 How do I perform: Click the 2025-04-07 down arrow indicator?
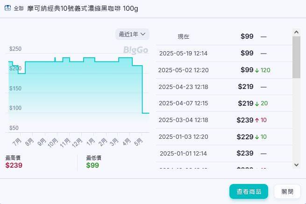(257, 103)
